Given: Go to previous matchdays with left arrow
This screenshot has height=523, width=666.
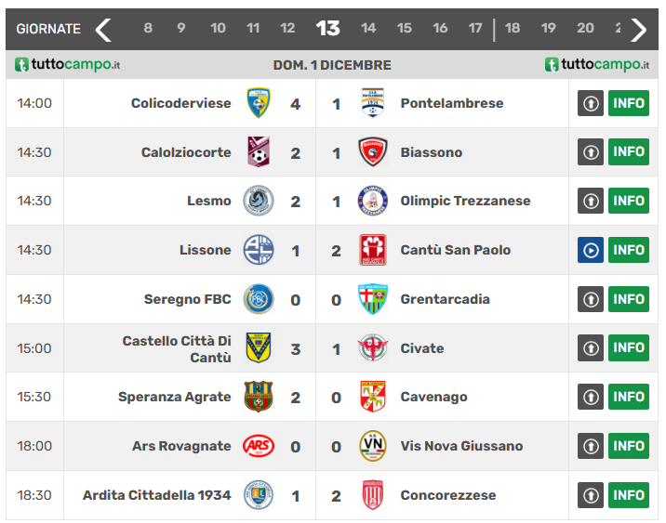Looking at the screenshot, I should click(103, 29).
